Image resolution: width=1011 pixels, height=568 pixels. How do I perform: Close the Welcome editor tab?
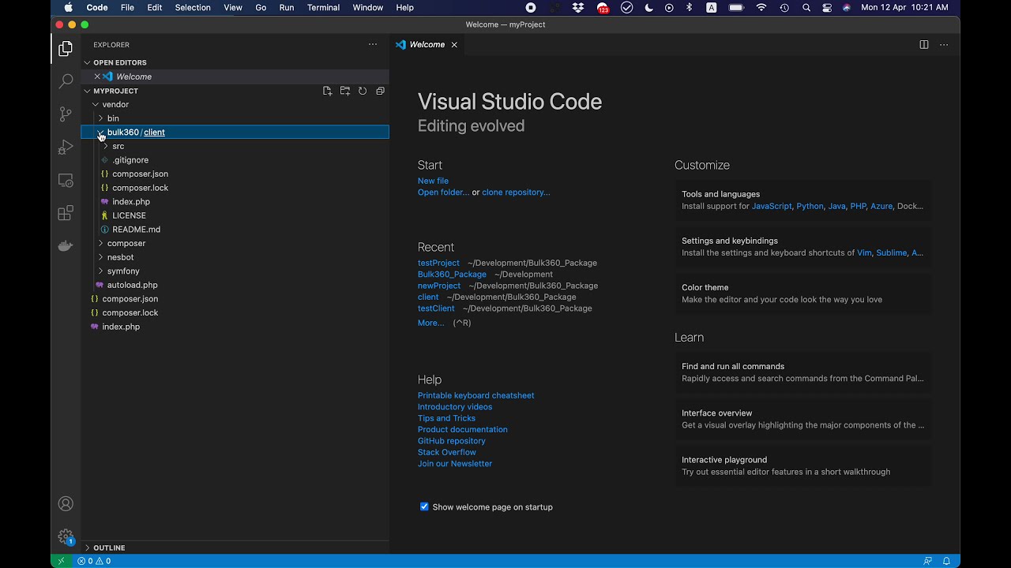(454, 45)
